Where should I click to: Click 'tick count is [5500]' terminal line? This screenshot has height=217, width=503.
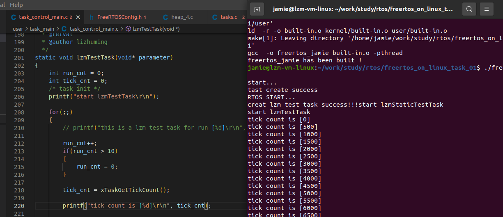point(285,201)
